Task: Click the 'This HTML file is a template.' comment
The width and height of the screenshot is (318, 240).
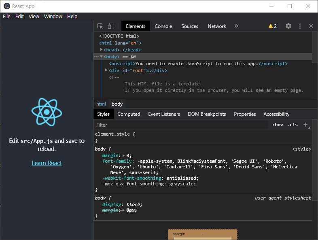Action: 163,84
